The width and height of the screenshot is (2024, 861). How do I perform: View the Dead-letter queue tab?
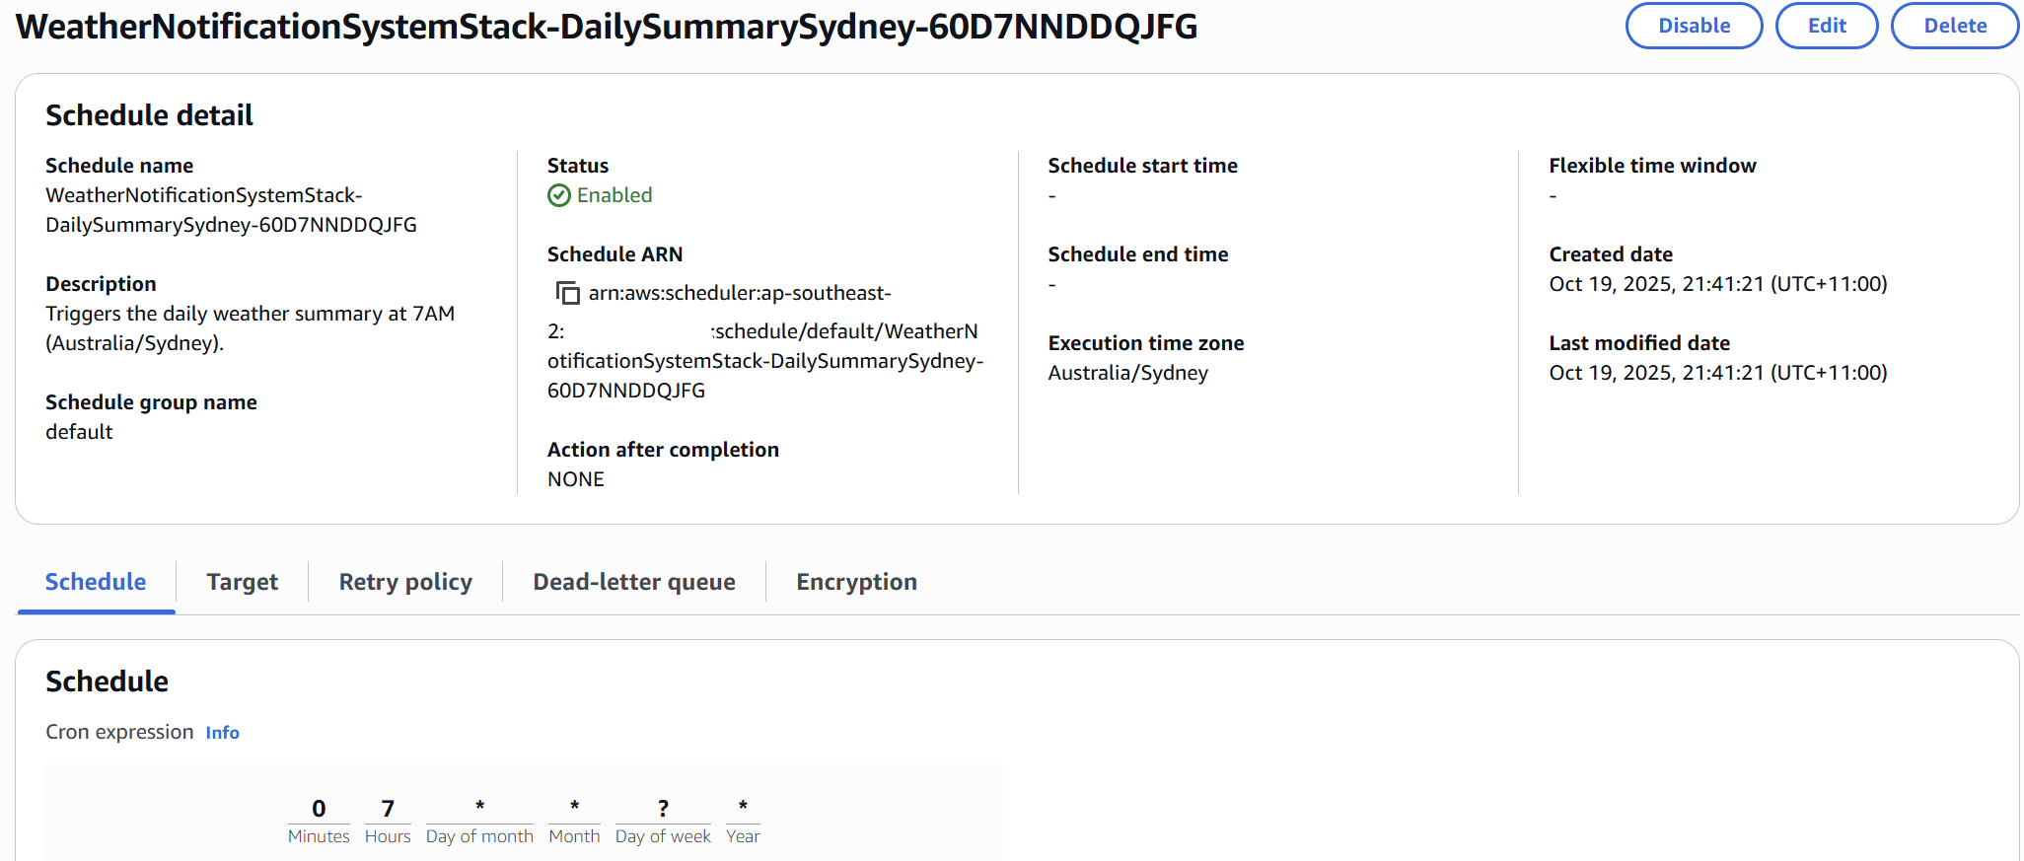click(x=633, y=582)
